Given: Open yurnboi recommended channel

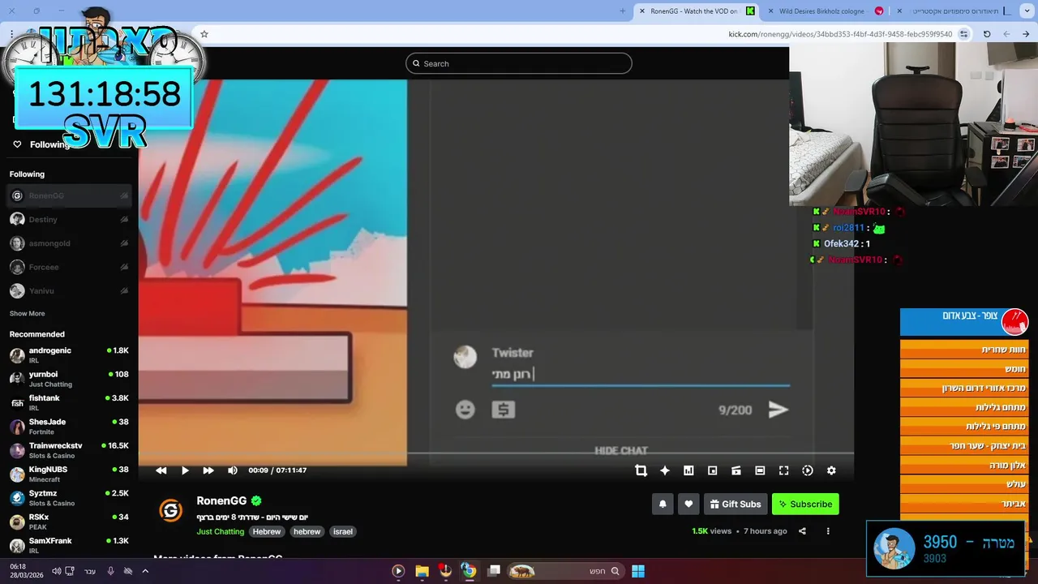Looking at the screenshot, I should pyautogui.click(x=69, y=379).
